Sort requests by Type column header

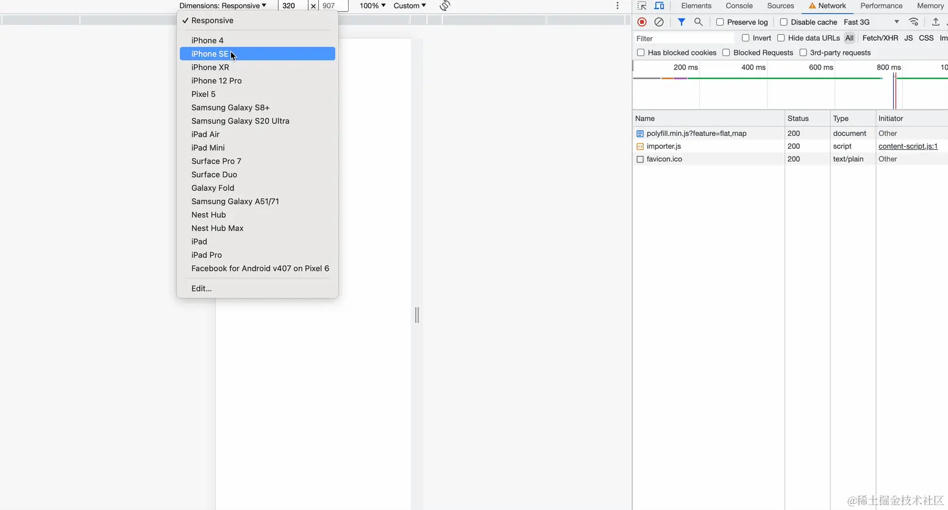click(853, 118)
